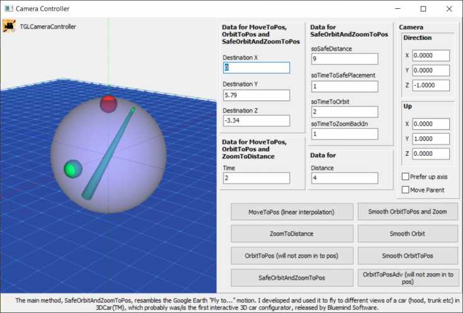Maximize the Camera Controller window
Image resolution: width=463 pixels, height=313 pixels.
(423, 9)
